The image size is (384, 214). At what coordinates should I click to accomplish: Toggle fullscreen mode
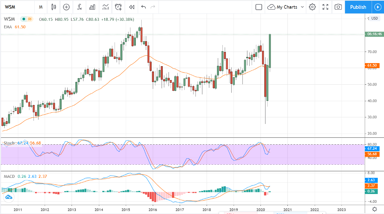(x=325, y=7)
